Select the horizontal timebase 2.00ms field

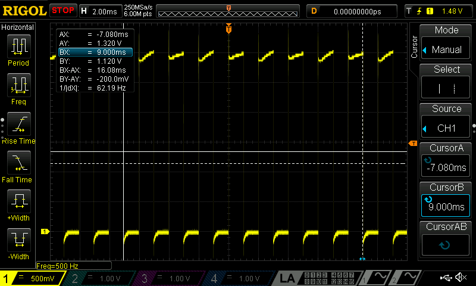tap(100, 11)
